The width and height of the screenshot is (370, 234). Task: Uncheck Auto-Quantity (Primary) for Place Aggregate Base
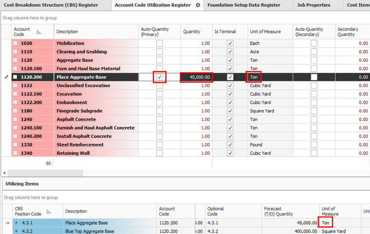coord(160,77)
